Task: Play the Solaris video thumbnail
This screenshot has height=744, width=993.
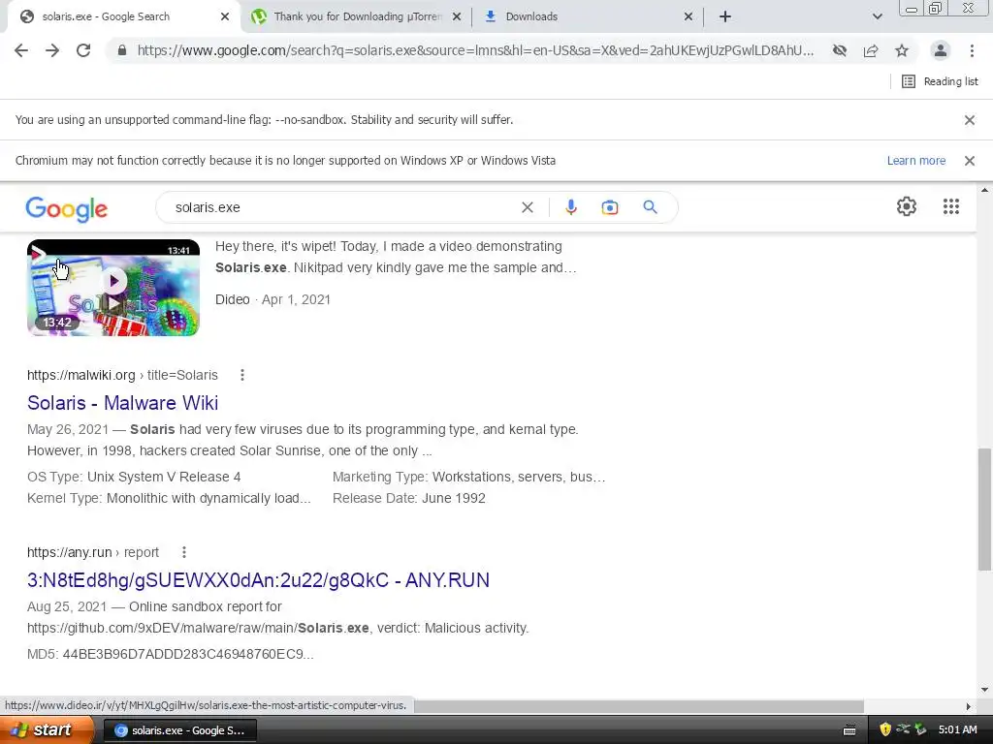Action: pos(113,288)
